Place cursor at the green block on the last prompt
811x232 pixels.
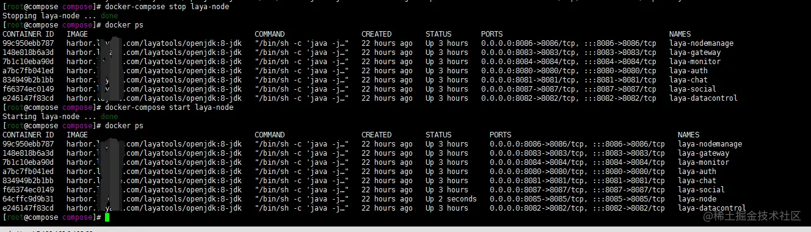107,217
